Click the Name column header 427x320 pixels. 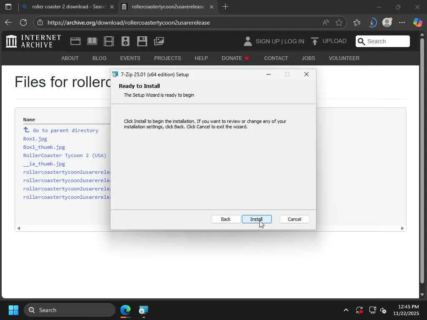tap(29, 120)
